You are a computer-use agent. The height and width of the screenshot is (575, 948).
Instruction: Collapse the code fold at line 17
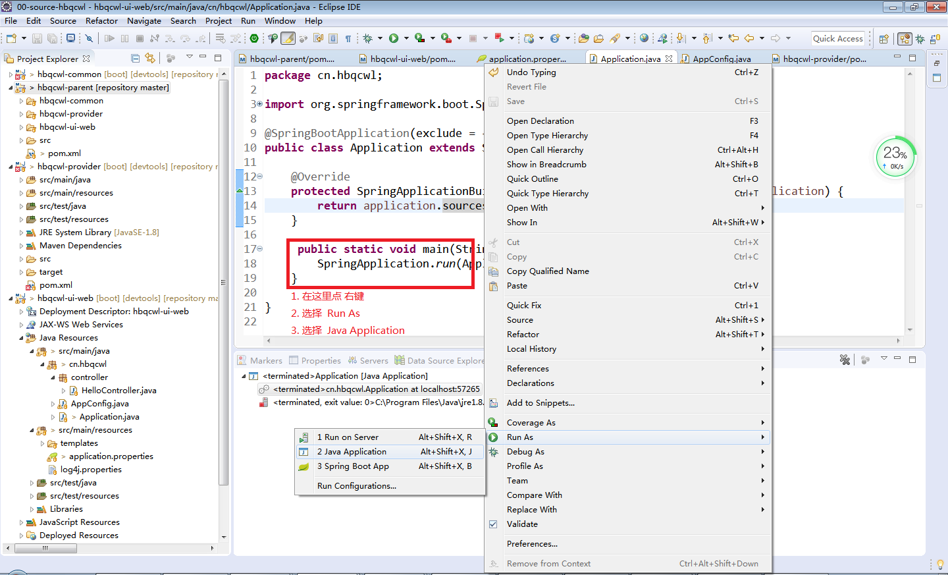[260, 249]
